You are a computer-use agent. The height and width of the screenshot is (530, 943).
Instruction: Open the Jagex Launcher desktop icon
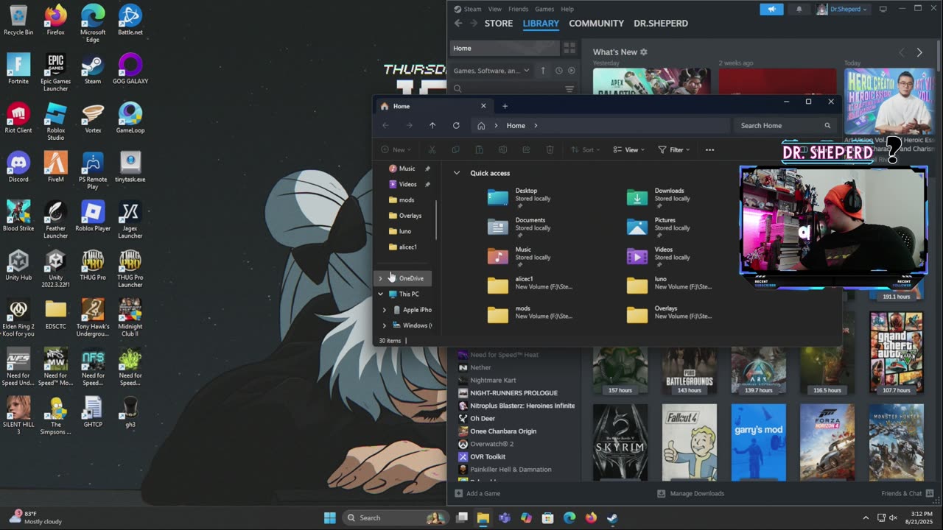[x=130, y=219]
